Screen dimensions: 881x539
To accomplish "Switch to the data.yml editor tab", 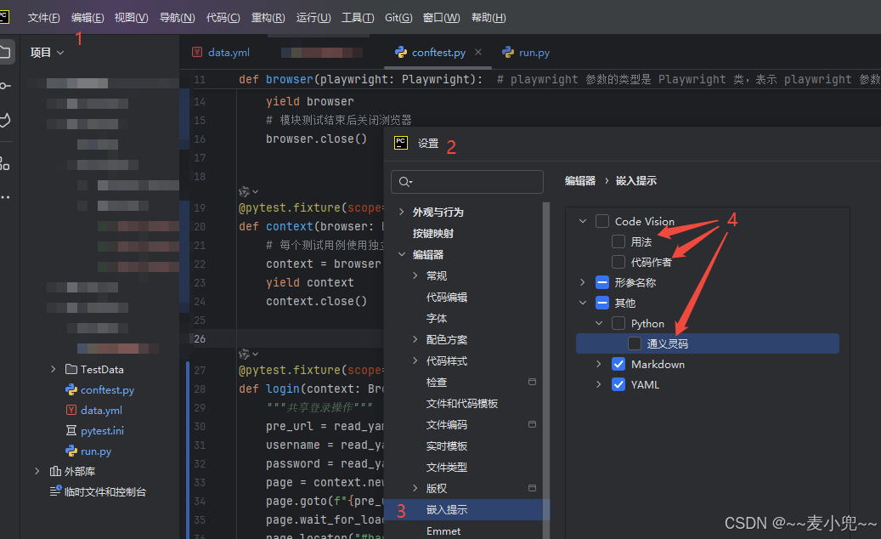I will (x=221, y=52).
